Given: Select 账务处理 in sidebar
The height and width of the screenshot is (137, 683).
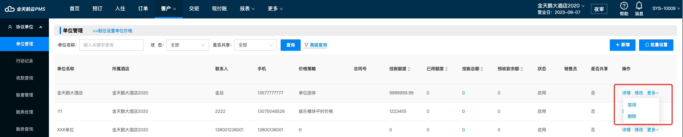Looking at the screenshot, I should 24,112.
